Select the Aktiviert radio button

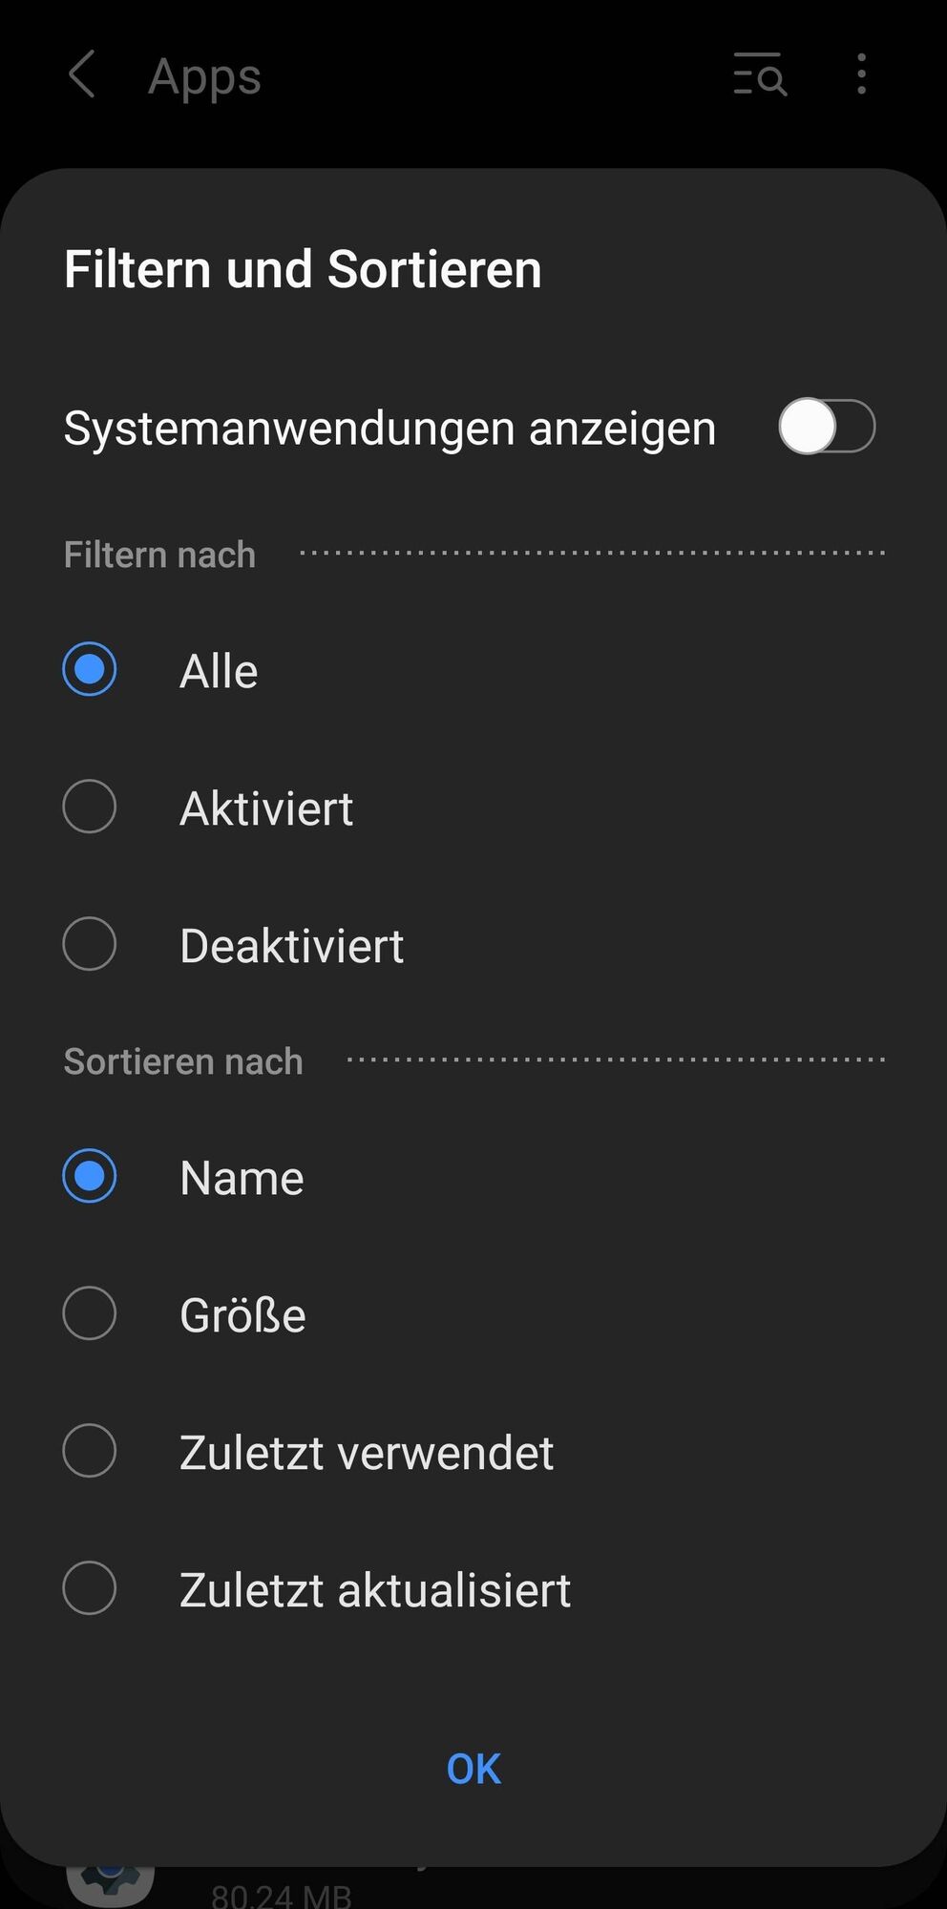pyautogui.click(x=90, y=807)
